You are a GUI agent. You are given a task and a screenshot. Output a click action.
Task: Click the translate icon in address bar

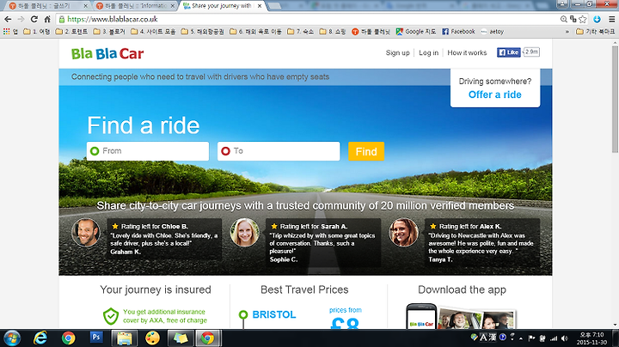(573, 19)
